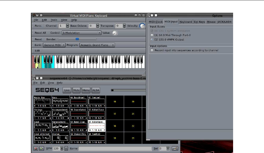Toggle the 54 Hand Clap pattern
Image resolution: width=264 pixels, height=153 pixels.
click(x=79, y=126)
